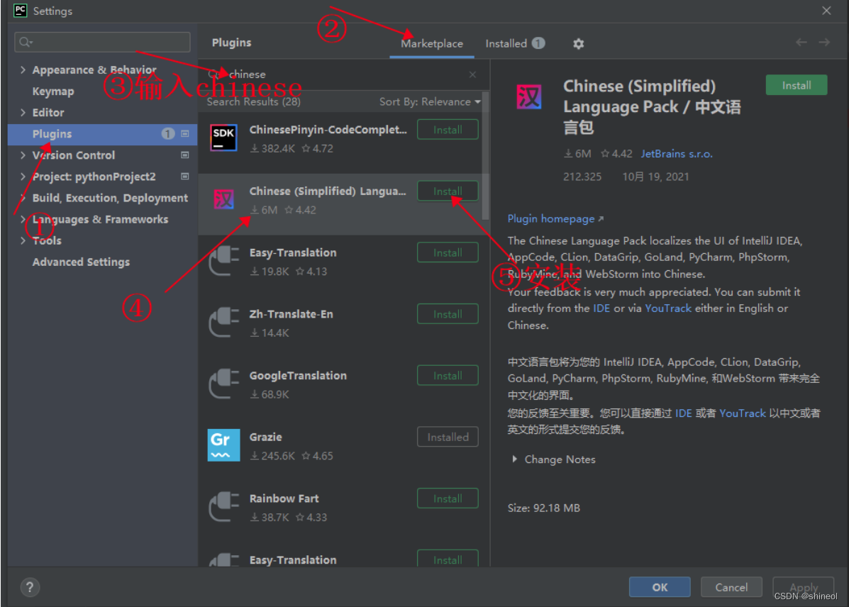Click the green Install button in details pane
This screenshot has height=607, width=849.
click(796, 85)
